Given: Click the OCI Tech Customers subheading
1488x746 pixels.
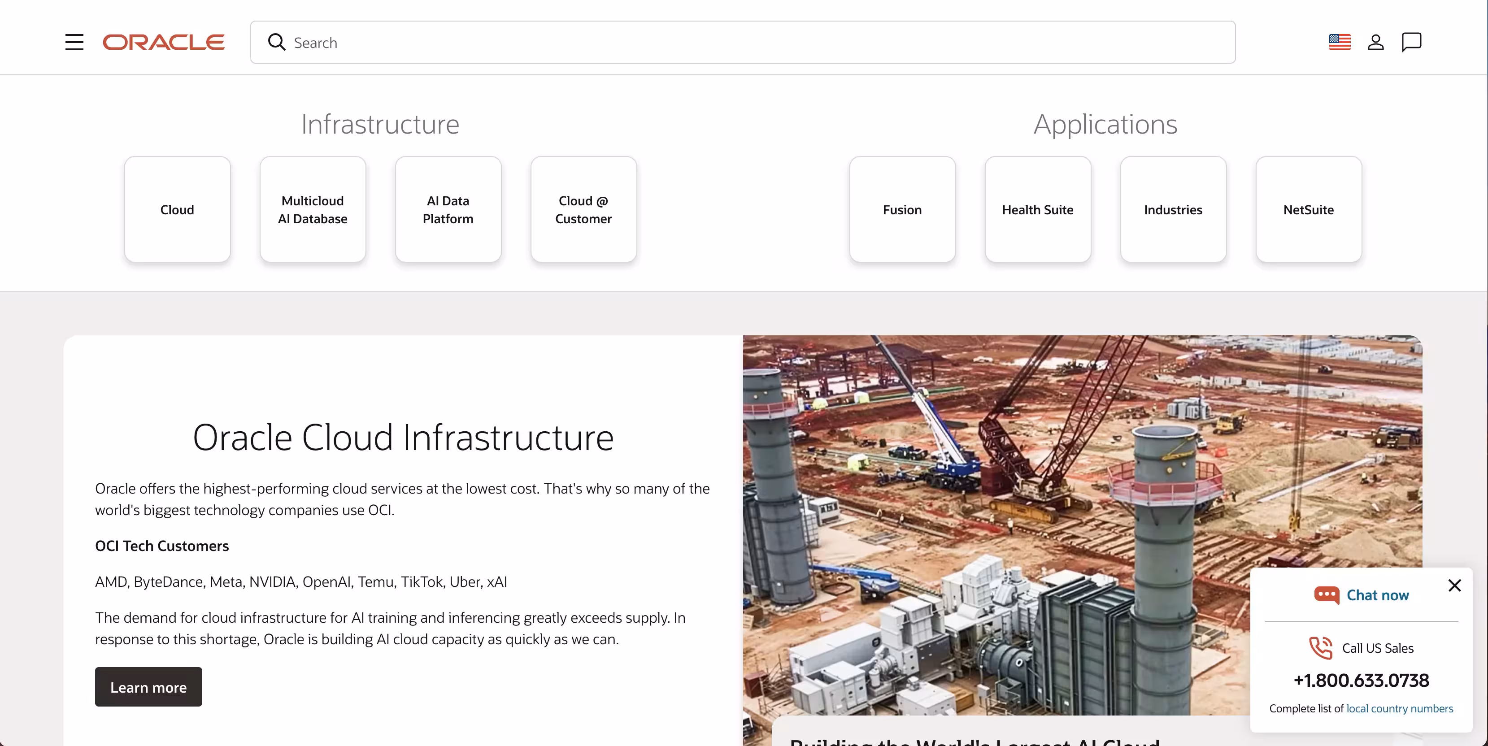Looking at the screenshot, I should [162, 546].
